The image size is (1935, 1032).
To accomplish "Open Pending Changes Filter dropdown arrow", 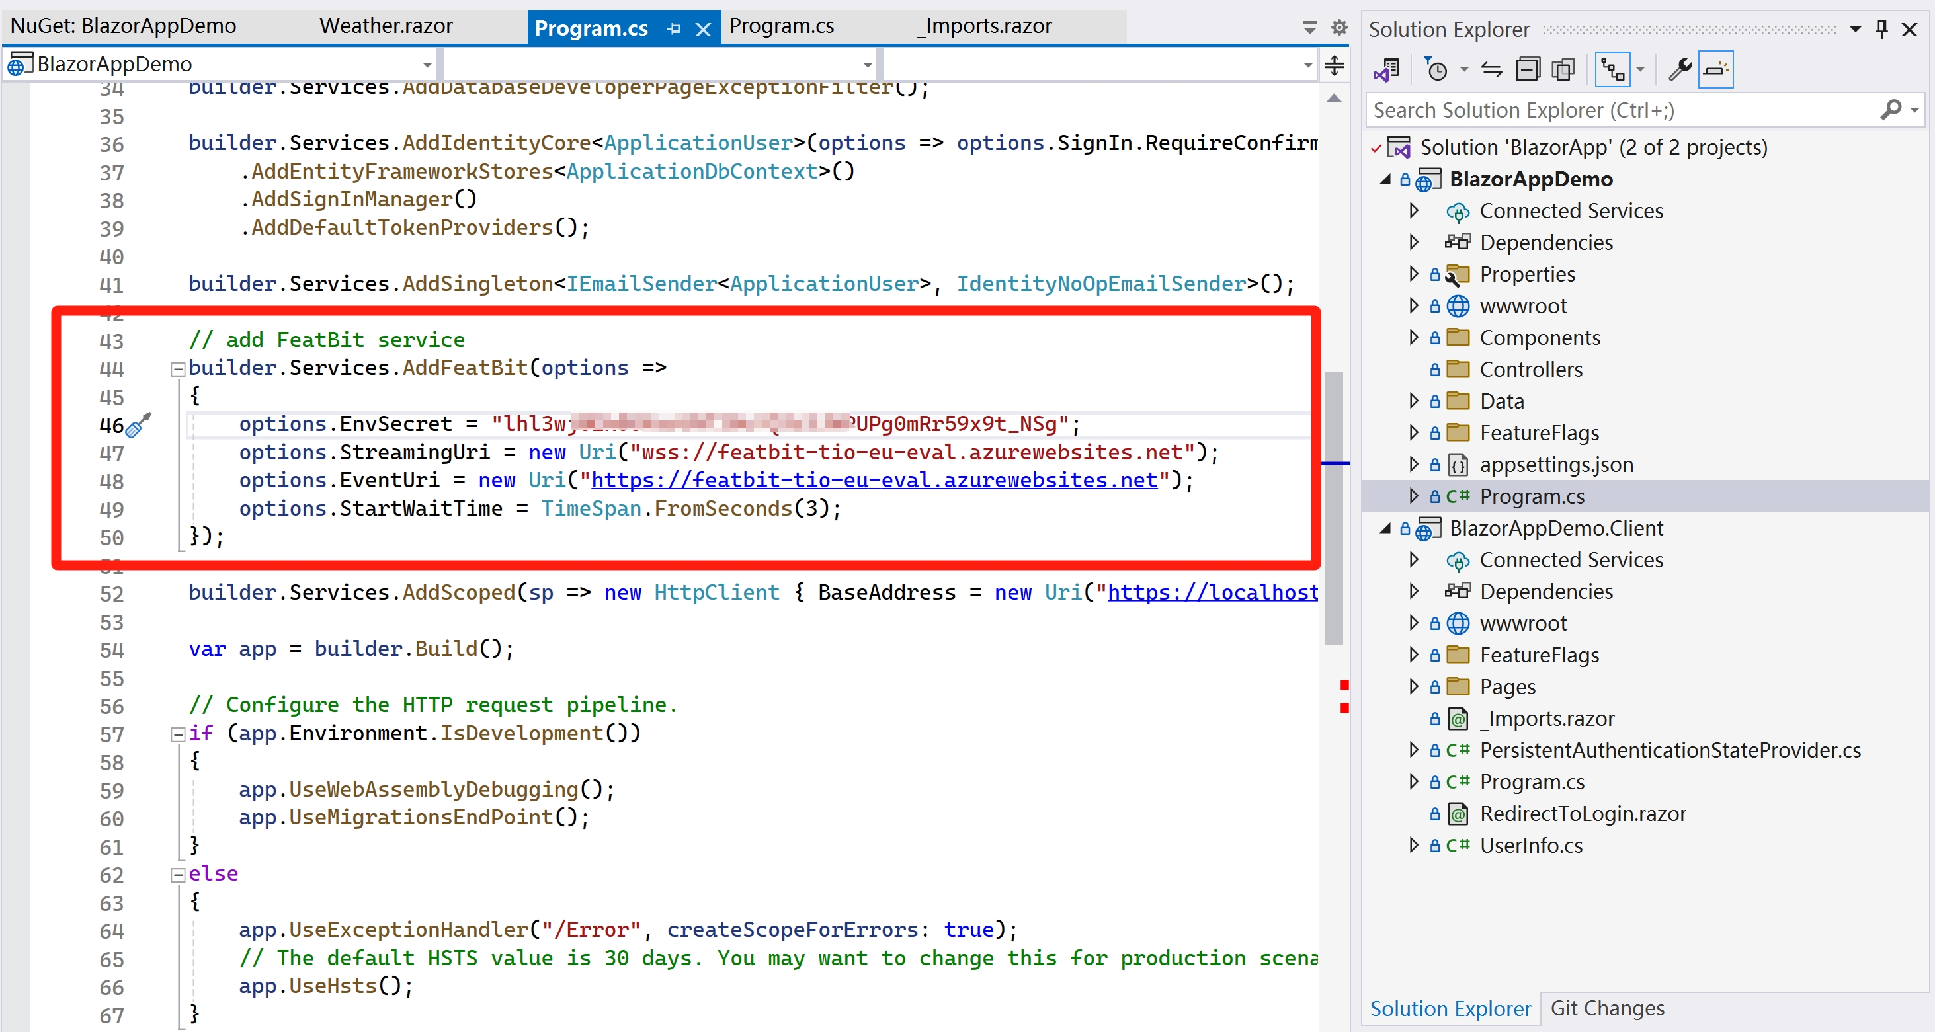I will 1464,70.
